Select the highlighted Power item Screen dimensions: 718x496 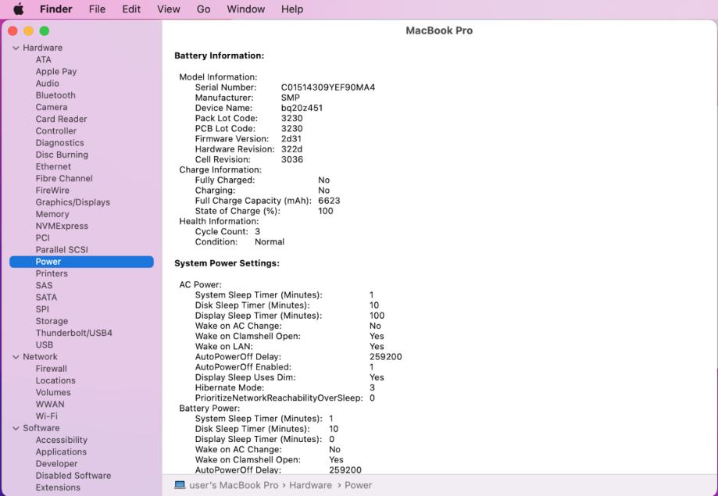click(x=81, y=262)
